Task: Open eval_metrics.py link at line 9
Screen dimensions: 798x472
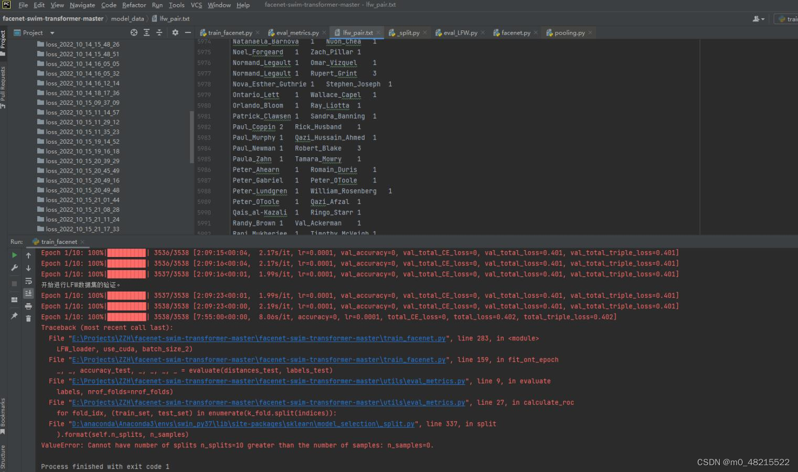Action: click(269, 381)
